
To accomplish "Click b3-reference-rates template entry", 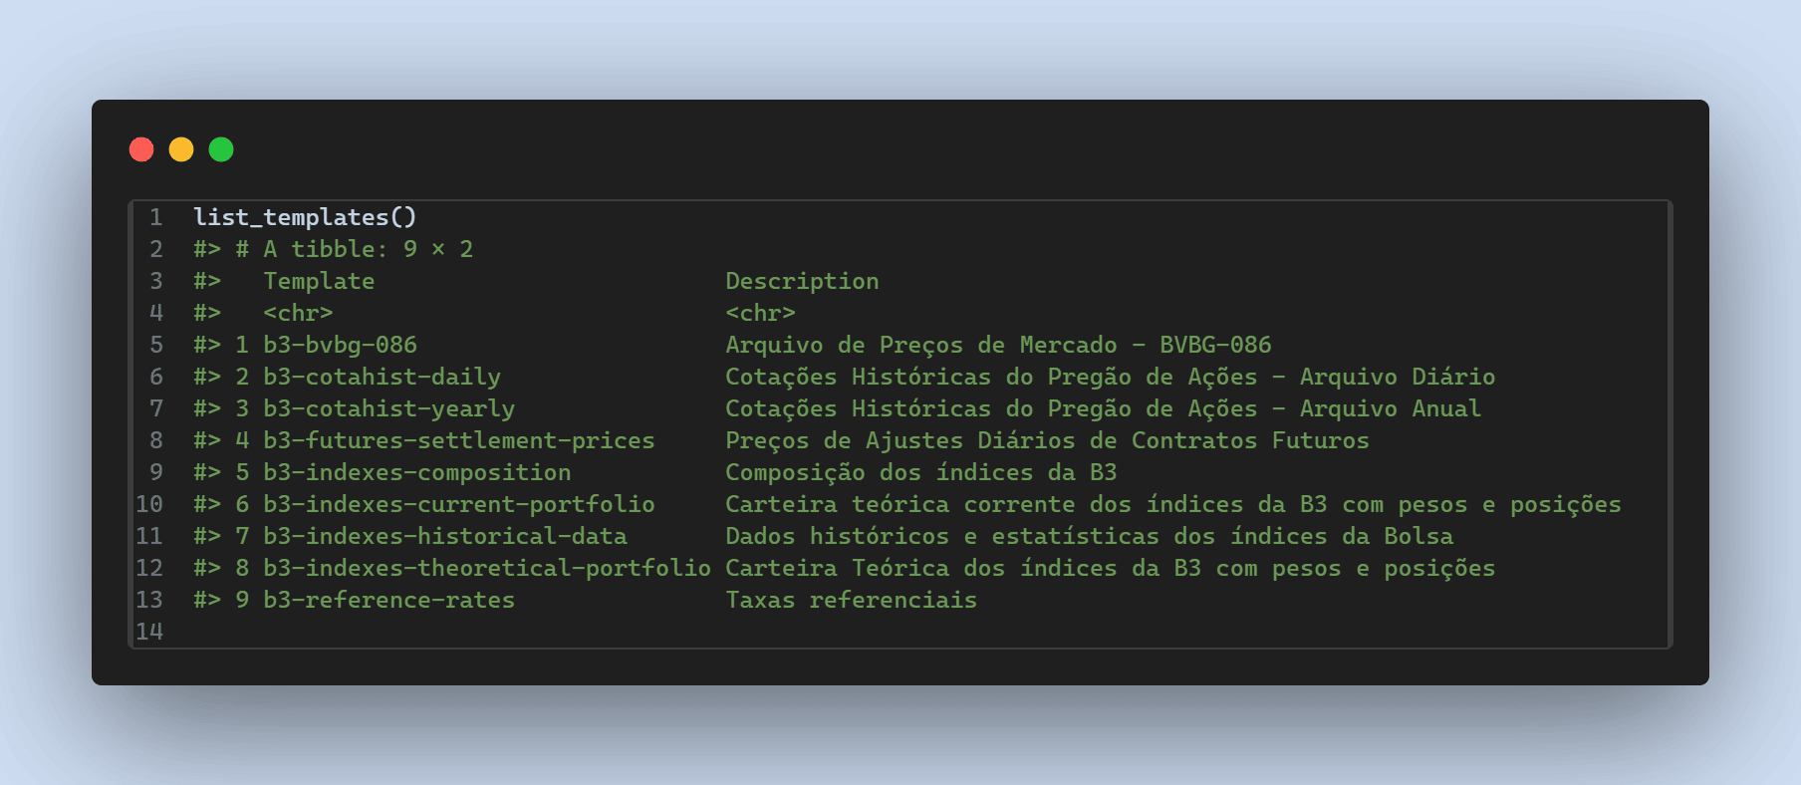I will coord(388,600).
